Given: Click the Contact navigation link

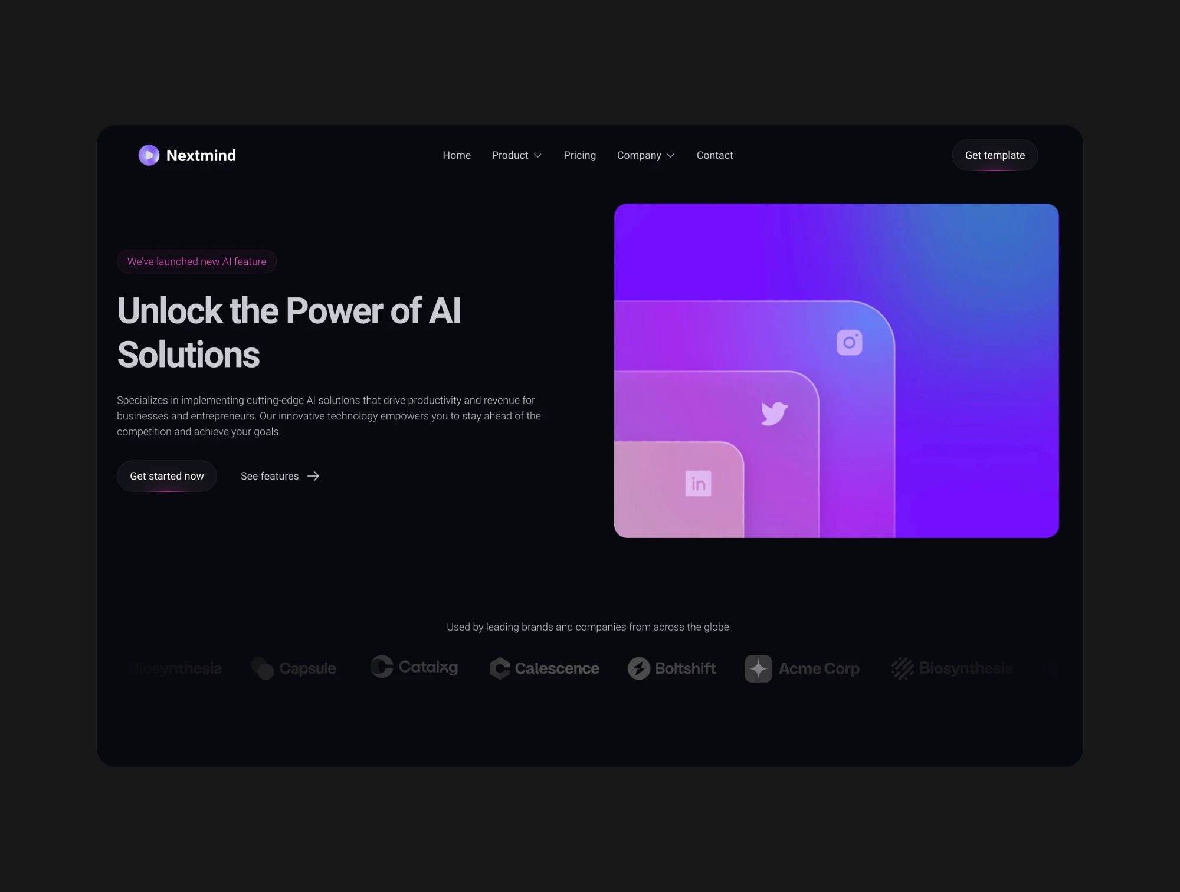Looking at the screenshot, I should pyautogui.click(x=714, y=155).
